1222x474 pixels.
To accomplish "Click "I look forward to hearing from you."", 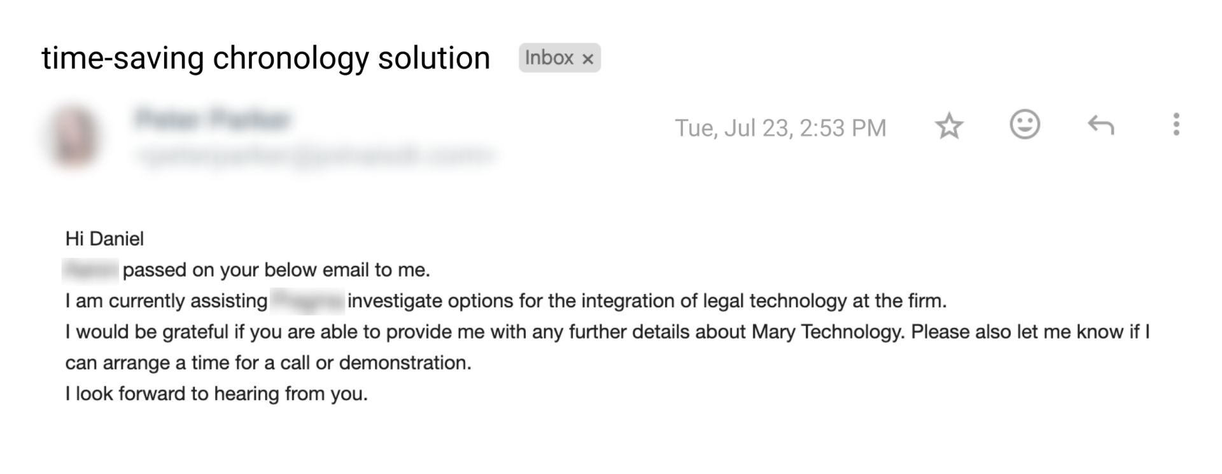I will (216, 394).
